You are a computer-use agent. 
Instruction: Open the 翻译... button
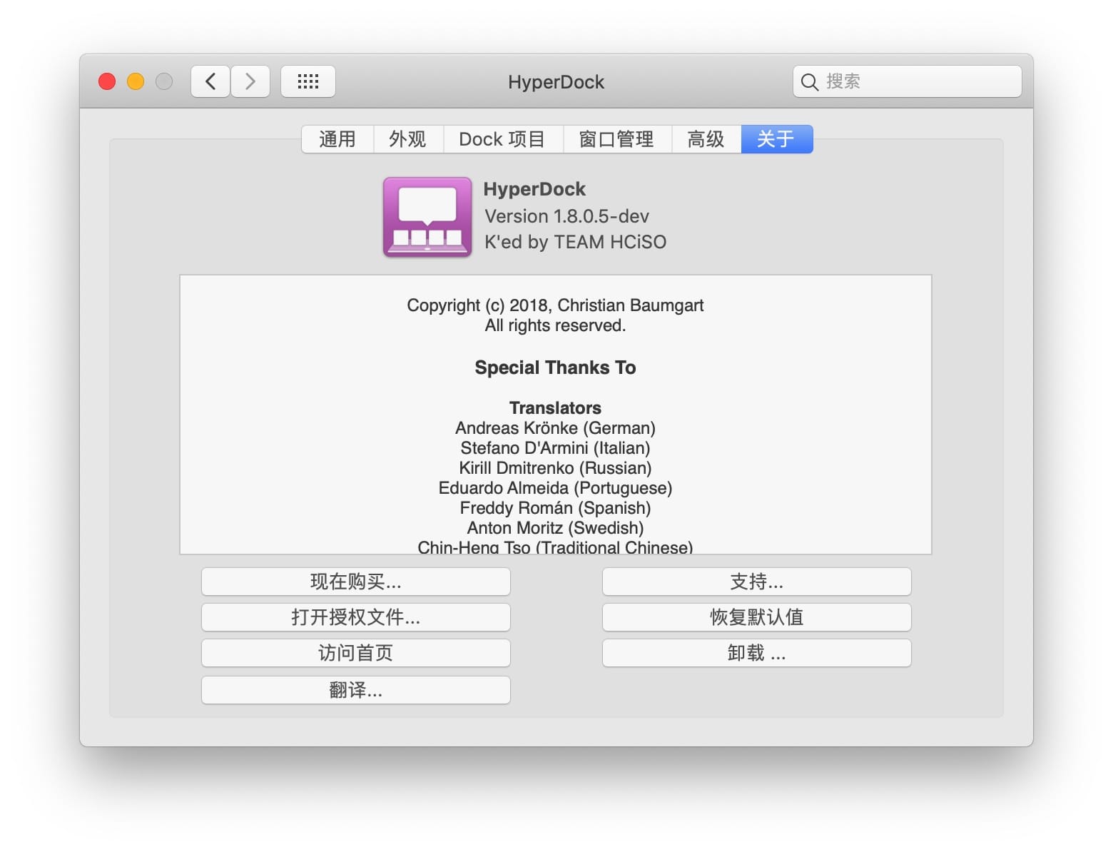pyautogui.click(x=355, y=690)
